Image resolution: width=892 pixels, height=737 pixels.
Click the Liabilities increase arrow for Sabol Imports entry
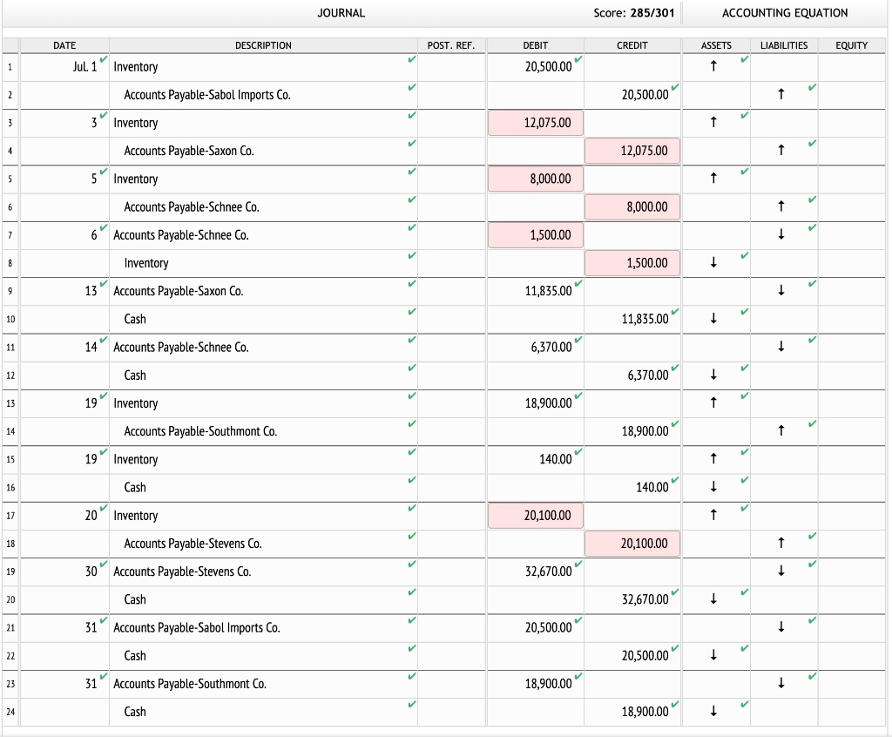pyautogui.click(x=781, y=94)
